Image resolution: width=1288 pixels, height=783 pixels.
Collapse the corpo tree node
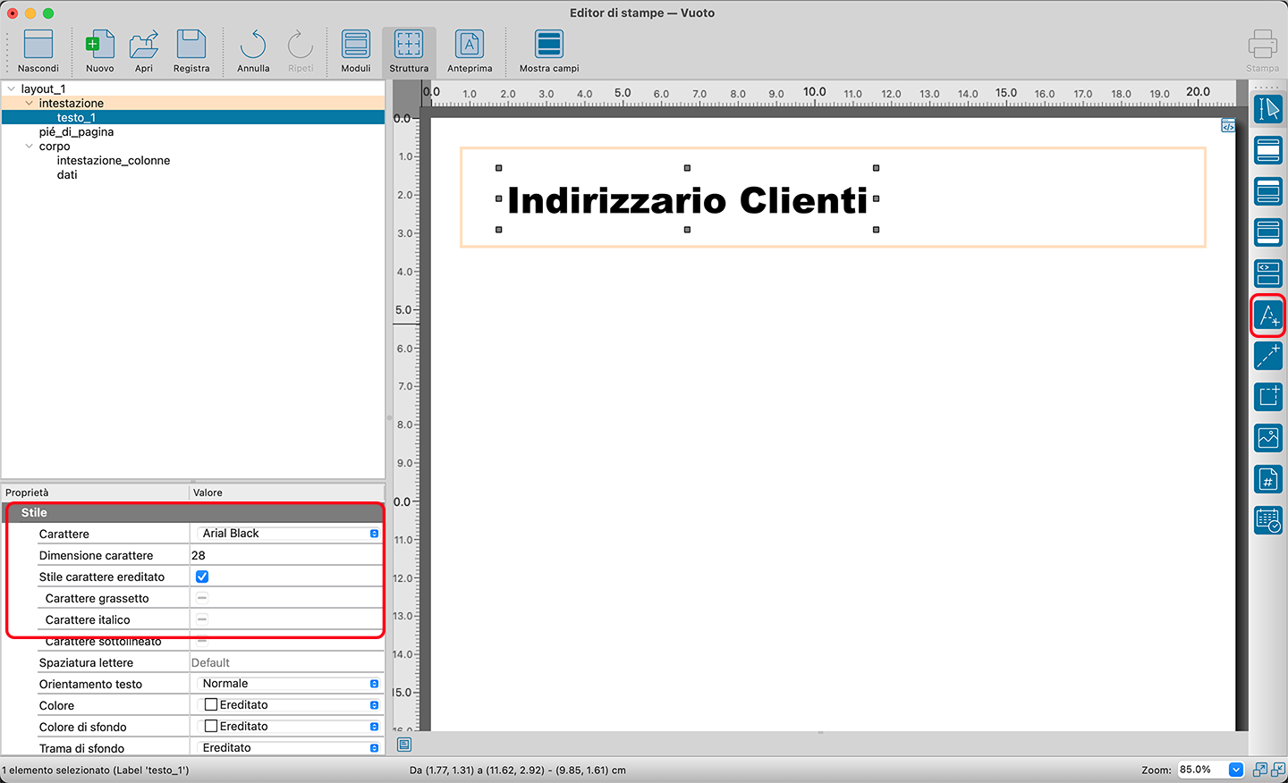click(x=30, y=146)
